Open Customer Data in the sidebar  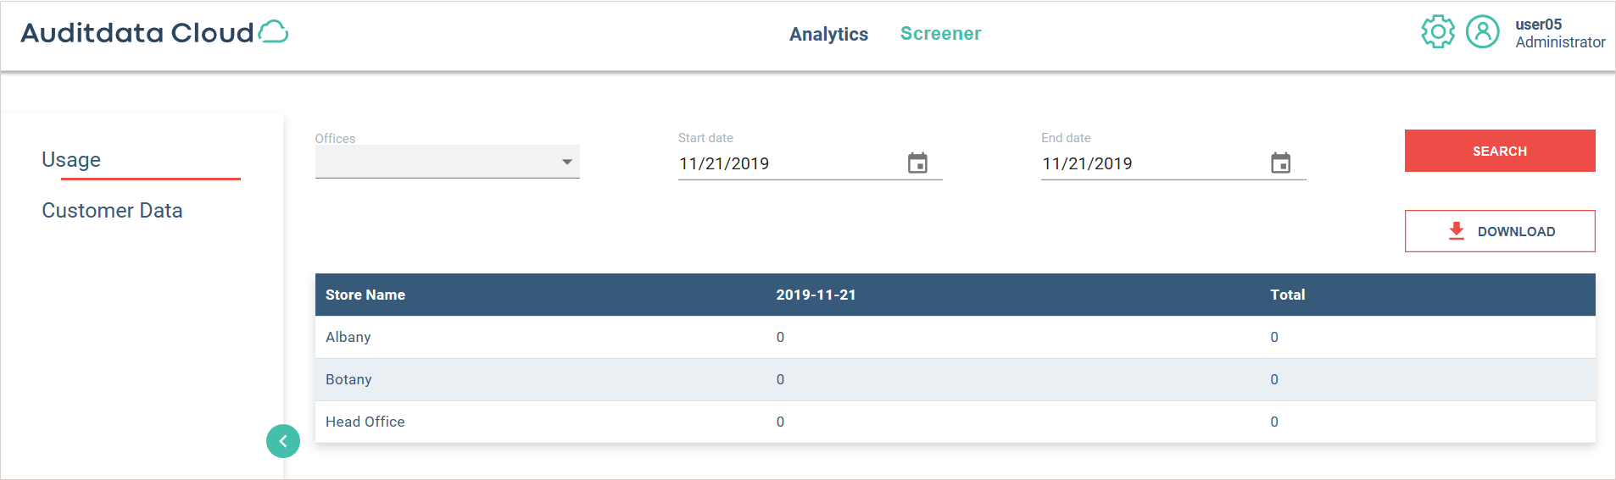tap(112, 211)
